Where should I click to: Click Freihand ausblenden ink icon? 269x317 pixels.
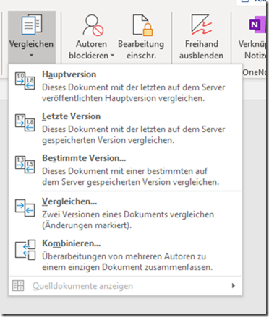[201, 25]
